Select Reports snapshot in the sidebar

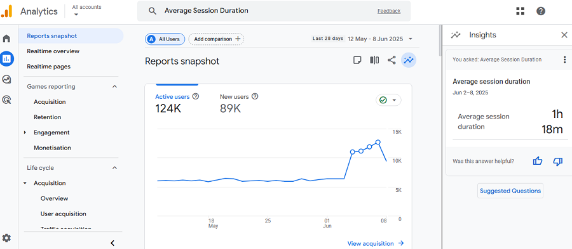point(71,35)
